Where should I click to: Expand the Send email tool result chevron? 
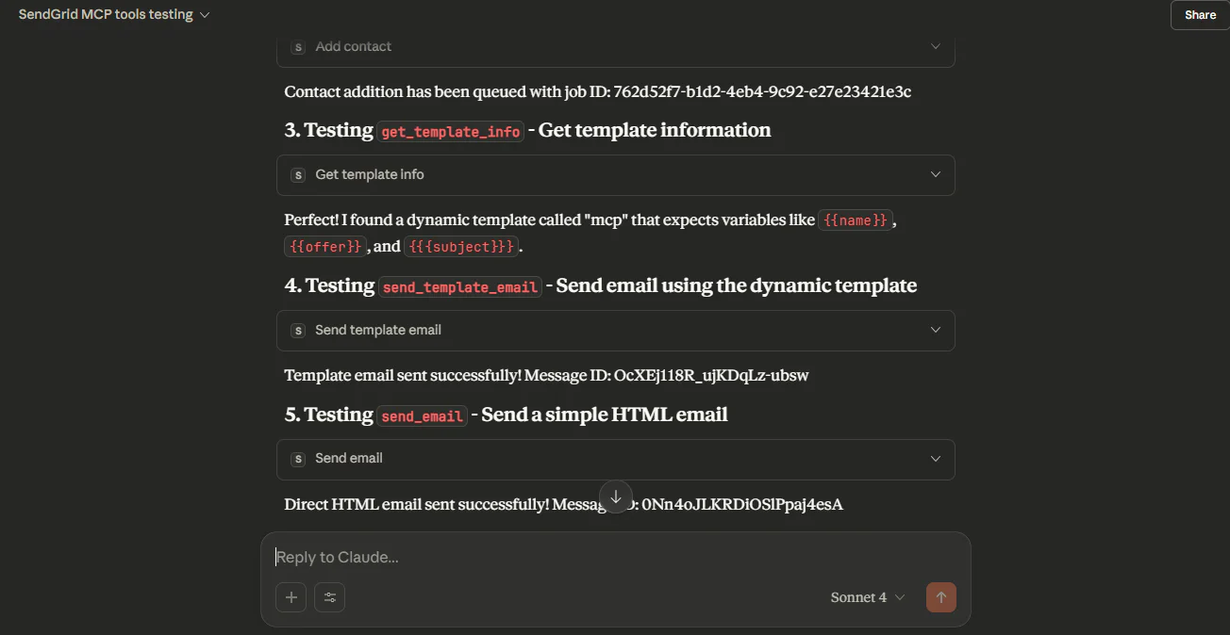click(x=935, y=459)
